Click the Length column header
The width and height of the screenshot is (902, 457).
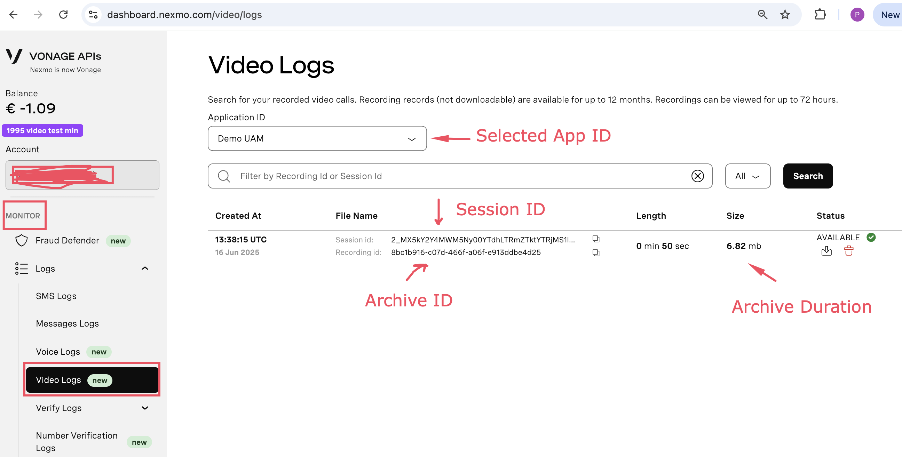tap(651, 216)
